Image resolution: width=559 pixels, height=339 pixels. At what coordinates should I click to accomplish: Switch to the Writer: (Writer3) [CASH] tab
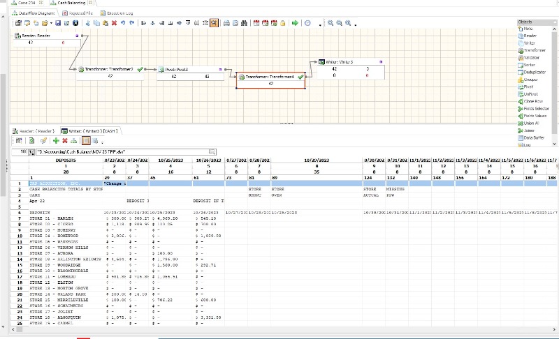coord(89,131)
